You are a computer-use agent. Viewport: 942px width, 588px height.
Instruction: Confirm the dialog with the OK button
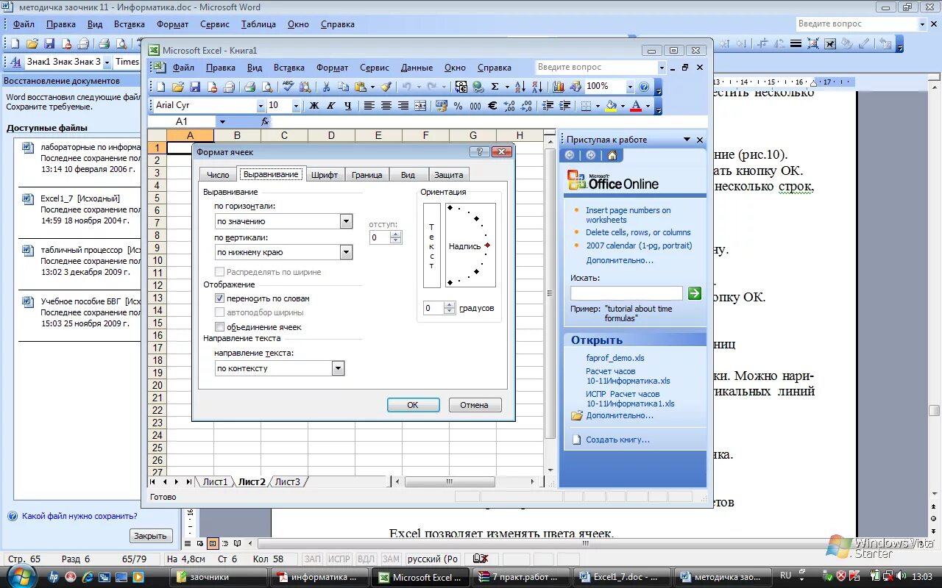413,405
